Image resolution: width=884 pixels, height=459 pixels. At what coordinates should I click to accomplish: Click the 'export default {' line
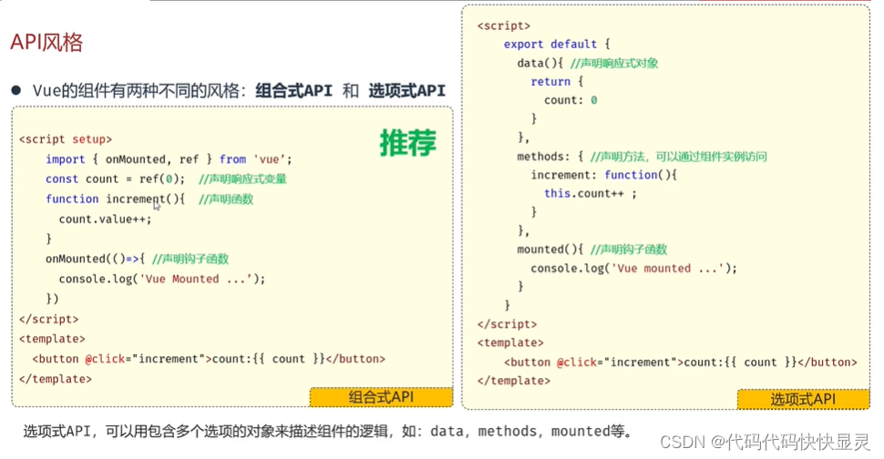click(x=557, y=45)
